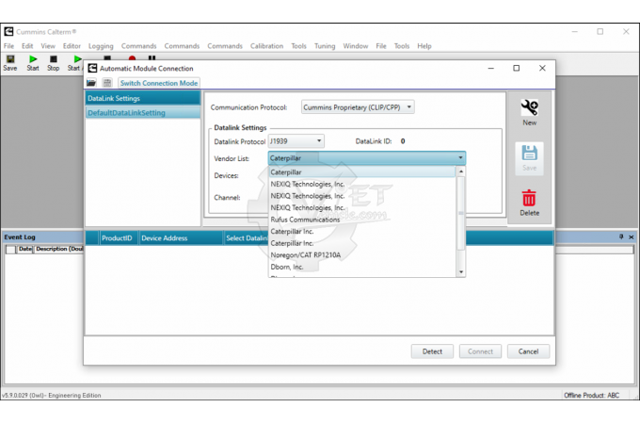Screen dimensions: 640x424
Task: Click the Save floppy icon in the dialog side panel
Action: coord(529,158)
